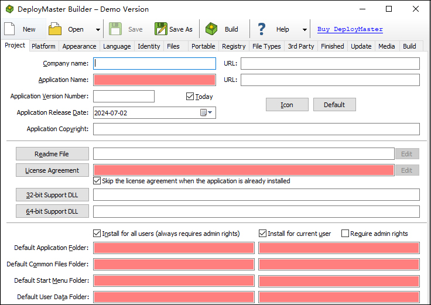Click the greyed Save floppy icon
431x305 pixels.
[115, 29]
